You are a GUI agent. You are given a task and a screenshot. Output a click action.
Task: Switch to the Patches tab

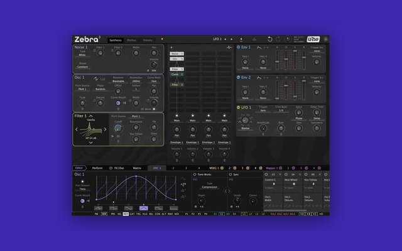click(x=131, y=40)
